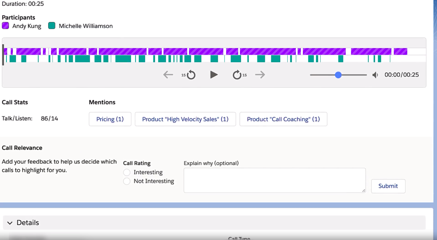The height and width of the screenshot is (240, 437).
Task: Click Michelle Williamson's teal participant swatch
Action: point(51,25)
